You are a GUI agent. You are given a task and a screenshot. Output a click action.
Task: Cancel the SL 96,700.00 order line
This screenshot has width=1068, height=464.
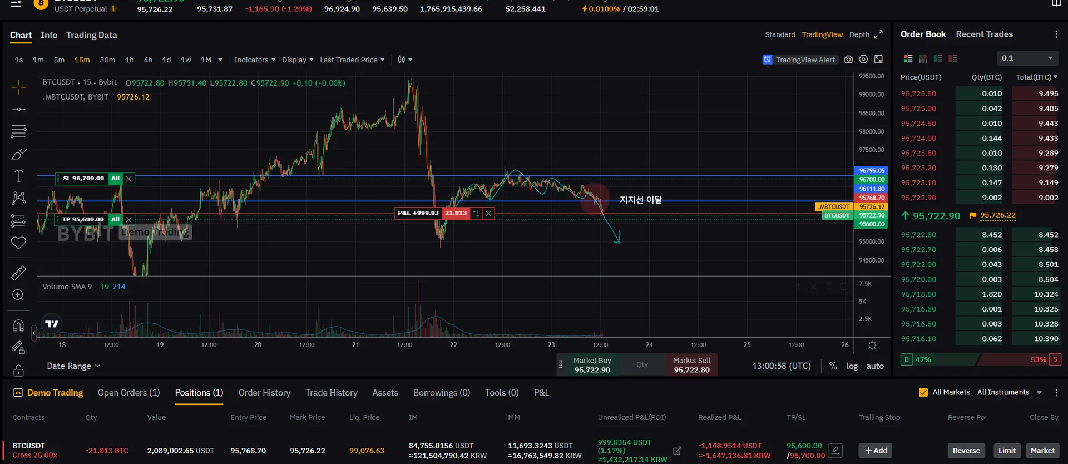pyautogui.click(x=128, y=179)
